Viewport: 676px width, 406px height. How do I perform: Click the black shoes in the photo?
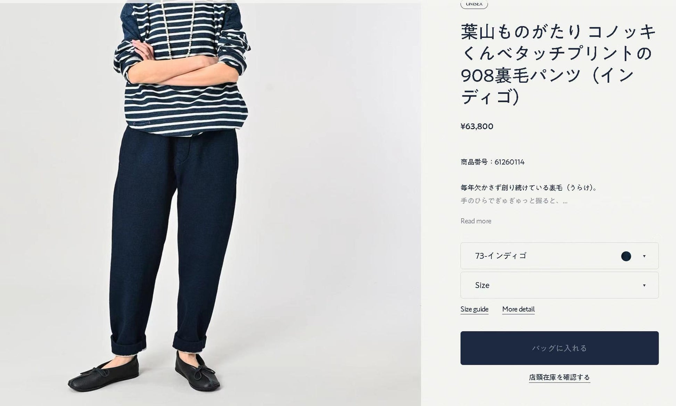tap(143, 372)
